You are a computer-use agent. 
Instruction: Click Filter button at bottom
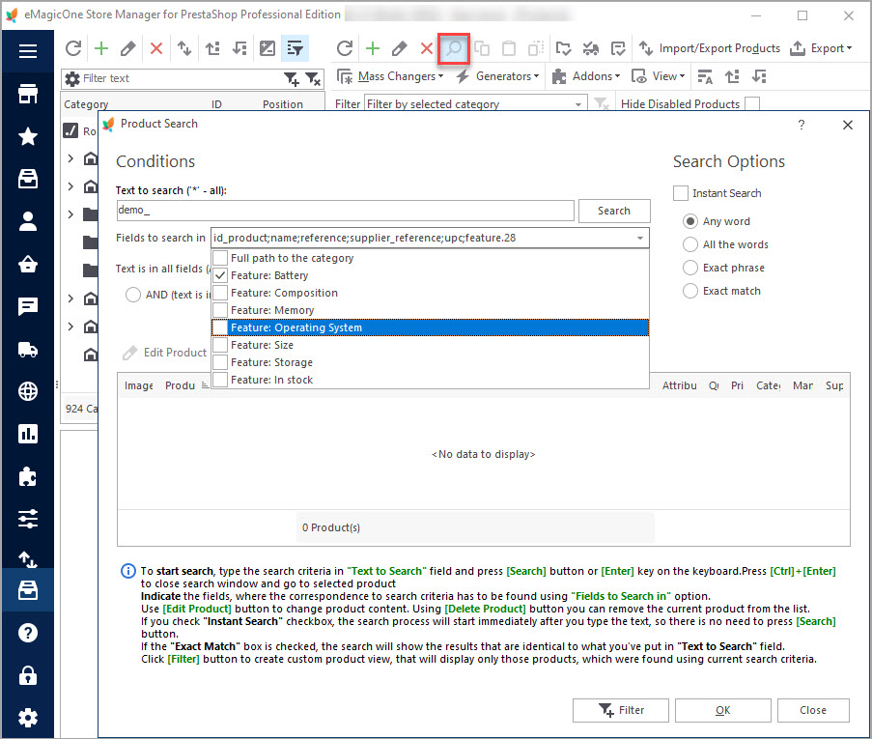point(621,710)
